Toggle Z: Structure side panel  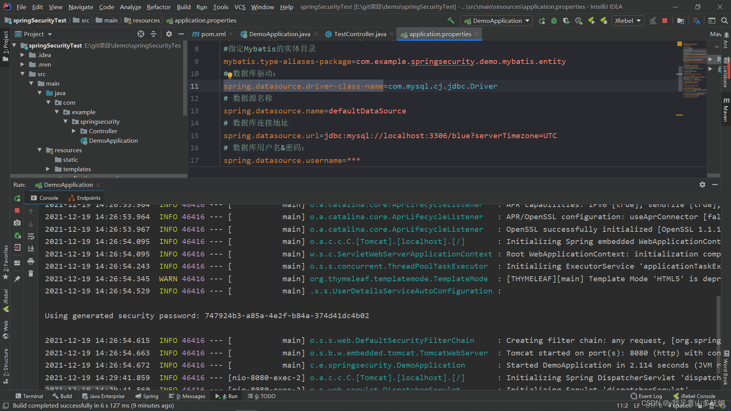[5, 366]
